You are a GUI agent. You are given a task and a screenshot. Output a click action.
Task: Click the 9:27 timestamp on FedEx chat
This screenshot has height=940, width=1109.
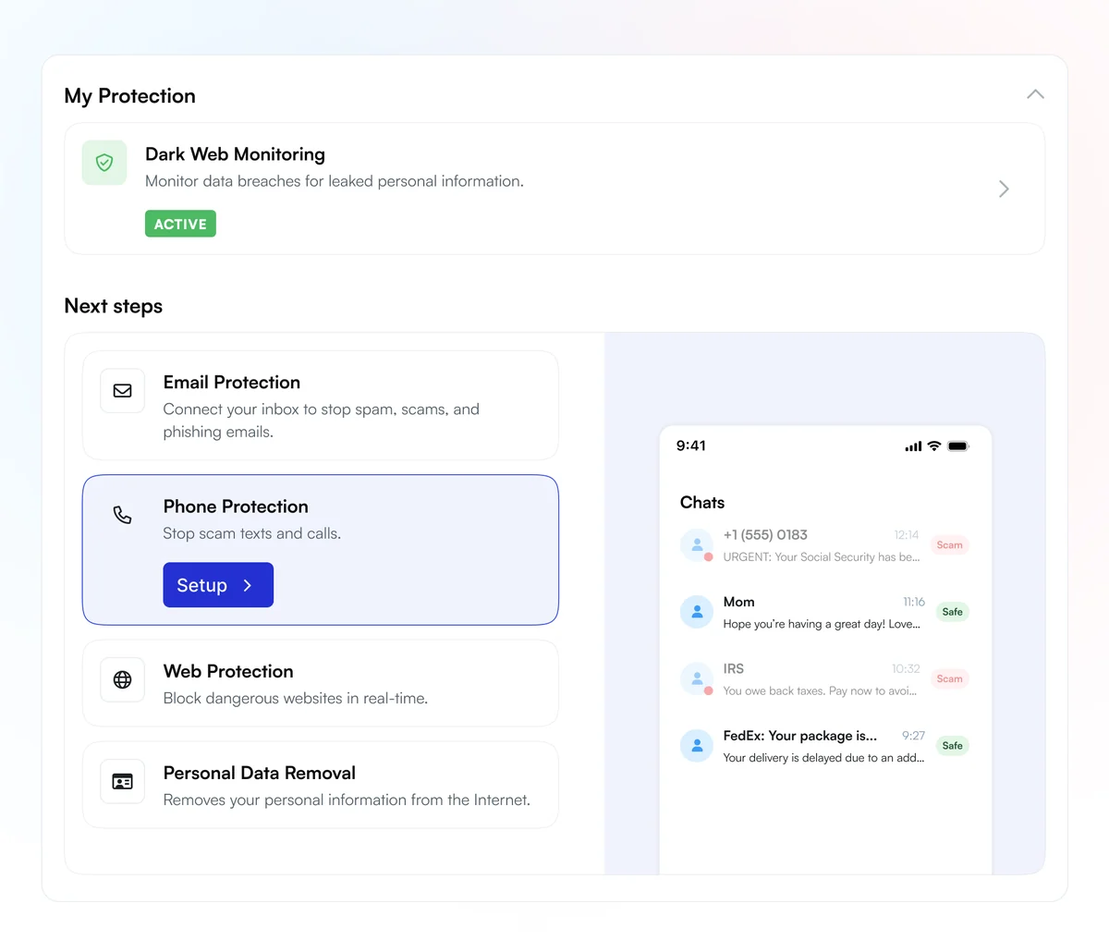(x=913, y=736)
